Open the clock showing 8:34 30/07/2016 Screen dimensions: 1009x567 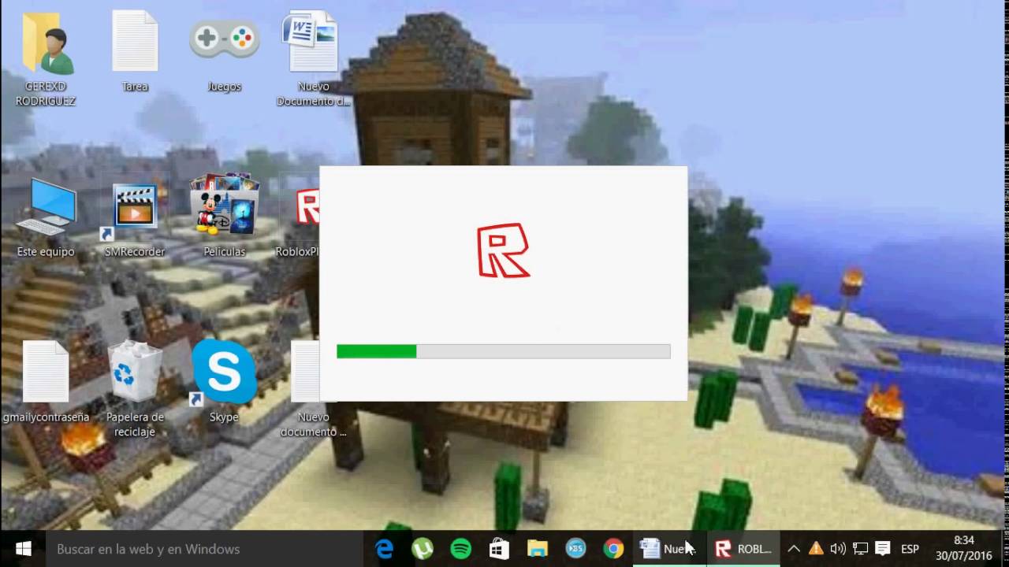963,549
